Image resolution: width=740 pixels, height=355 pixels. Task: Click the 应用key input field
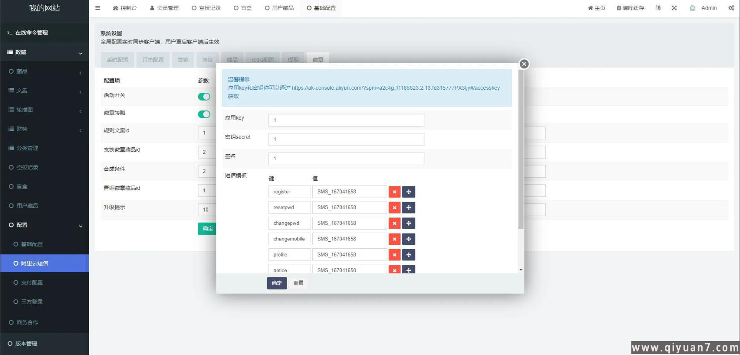(346, 120)
